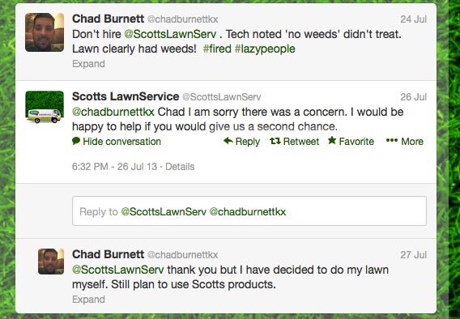Click Chad Burnett name on 27 Jul tweet
This screenshot has width=460, height=319.
pos(108,254)
